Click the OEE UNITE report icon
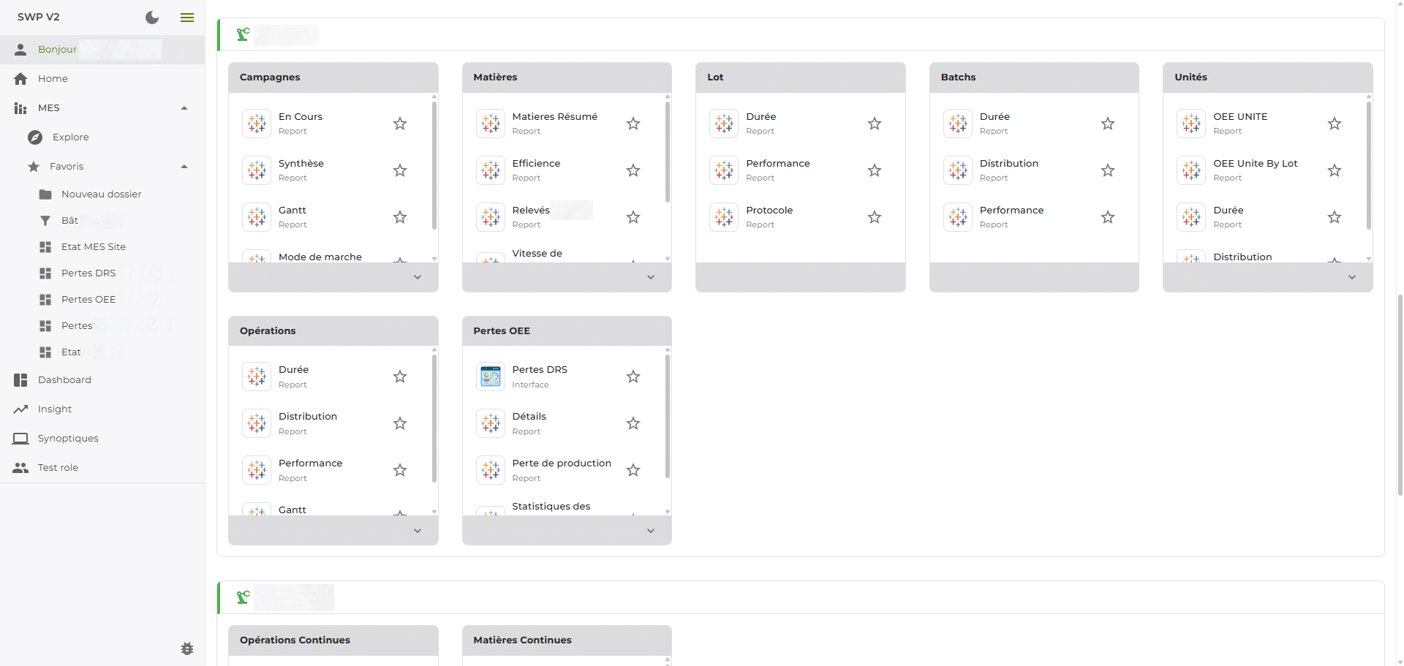The image size is (1404, 666). click(1191, 124)
